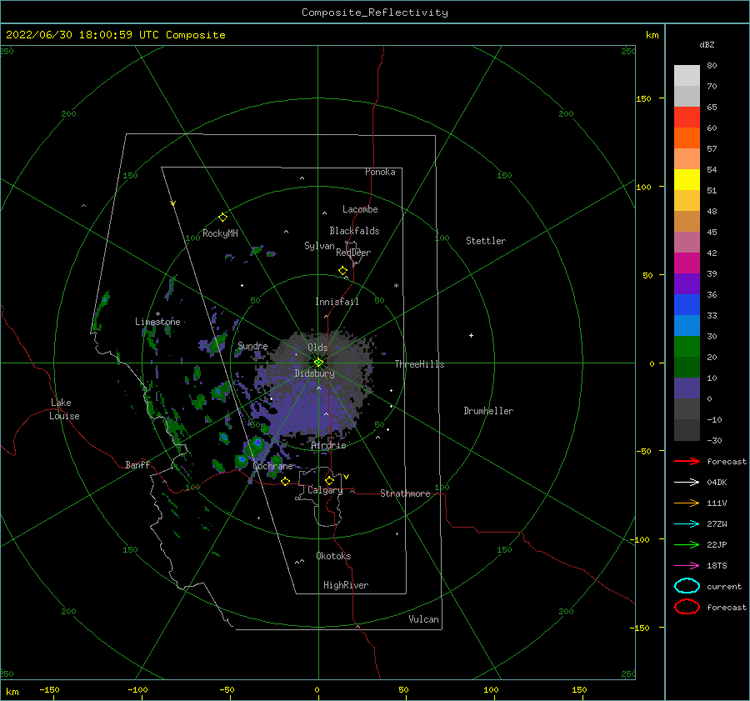Click the red forecast arrow in legend
The height and width of the screenshot is (701, 750).
687,461
